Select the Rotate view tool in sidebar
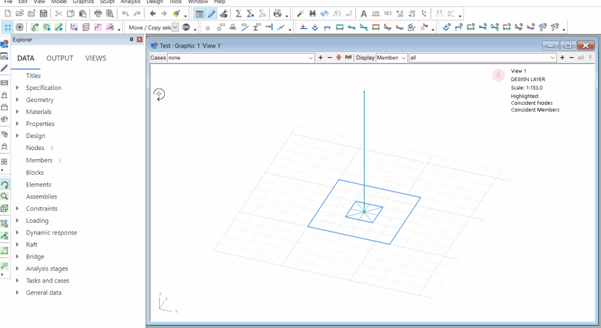 click(x=5, y=185)
